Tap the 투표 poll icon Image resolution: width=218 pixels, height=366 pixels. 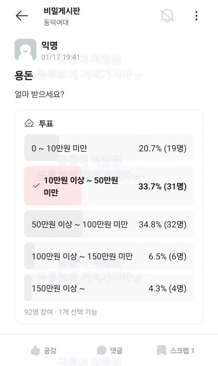tap(29, 123)
